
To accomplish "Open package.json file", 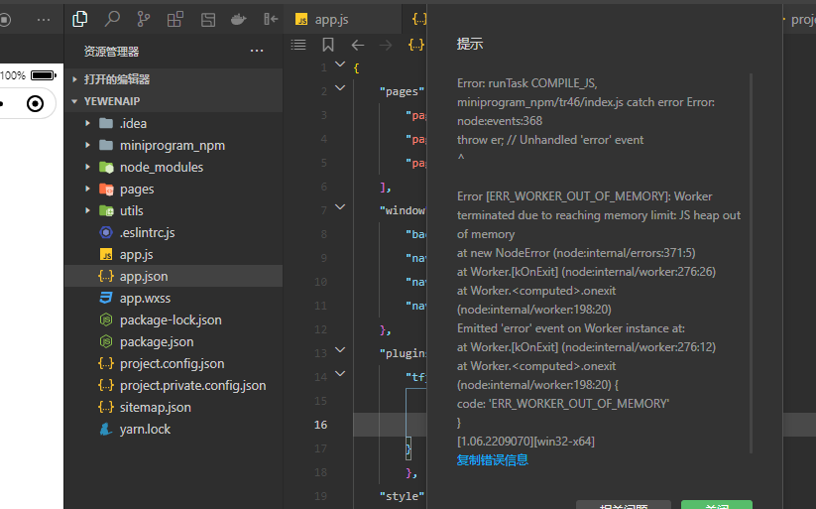I will coord(174,341).
